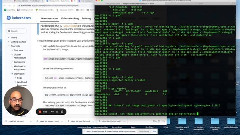Pause the Loom recording

coord(57,112)
